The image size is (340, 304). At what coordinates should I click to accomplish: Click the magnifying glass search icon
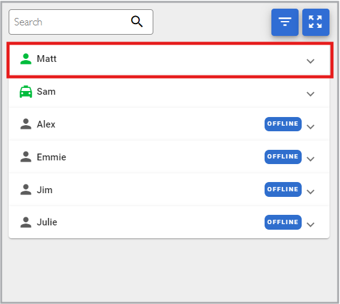[x=137, y=22]
